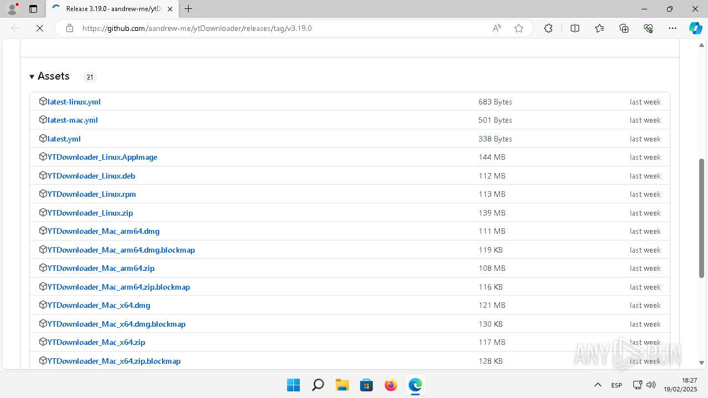Click Microsoft Edge taskbar icon
Viewport: 708px width, 398px height.
(415, 385)
